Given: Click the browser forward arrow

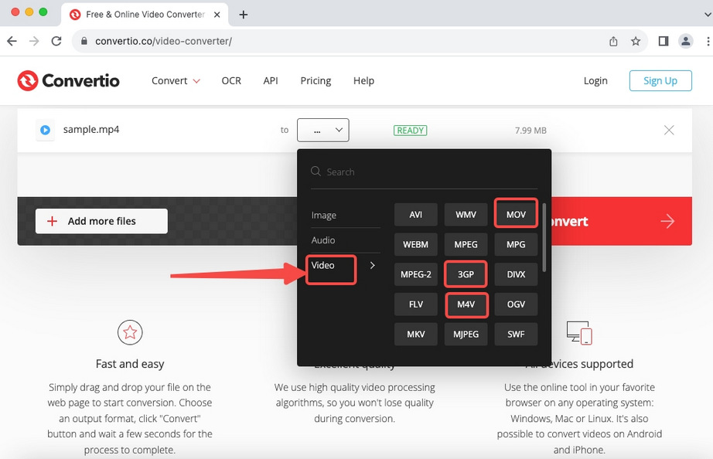Looking at the screenshot, I should tap(34, 42).
